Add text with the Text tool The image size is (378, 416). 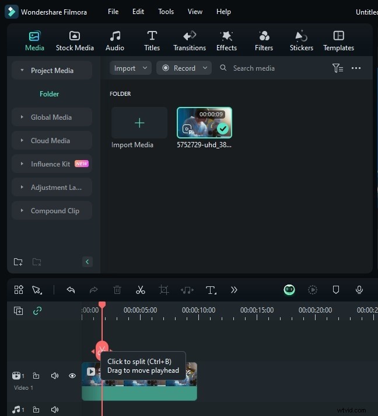tap(211, 290)
